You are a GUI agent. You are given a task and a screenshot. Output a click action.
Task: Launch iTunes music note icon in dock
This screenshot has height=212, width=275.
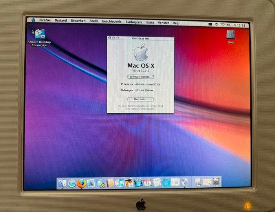(x=119, y=183)
